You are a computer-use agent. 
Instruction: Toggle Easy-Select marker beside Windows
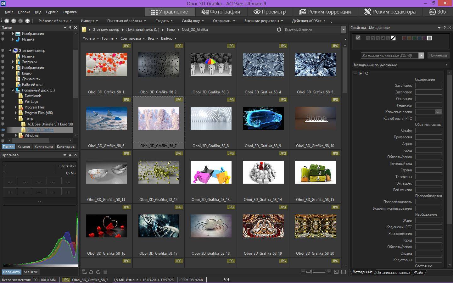3,136
